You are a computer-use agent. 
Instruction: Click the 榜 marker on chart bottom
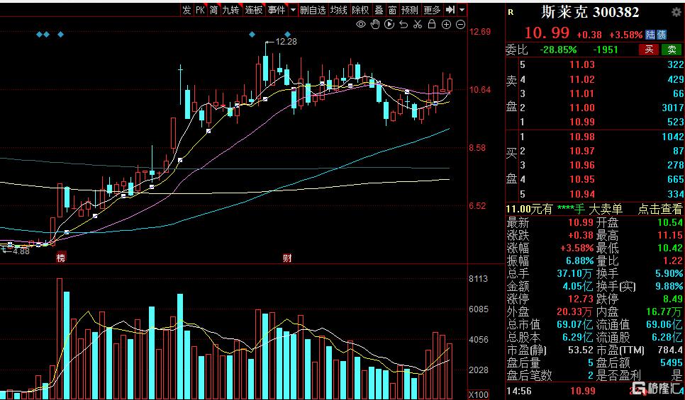pyautogui.click(x=61, y=258)
